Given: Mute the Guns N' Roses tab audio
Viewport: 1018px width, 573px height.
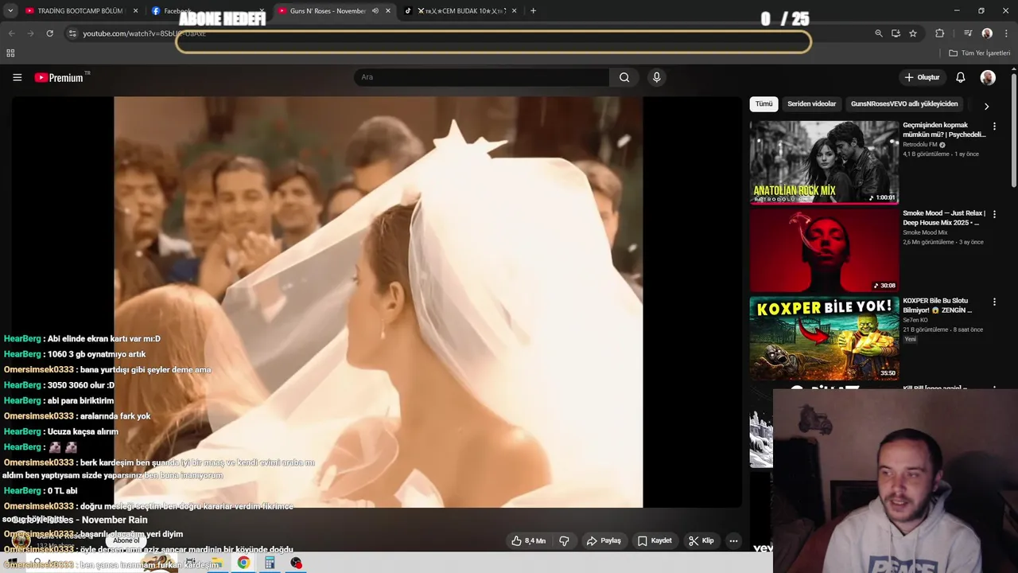Looking at the screenshot, I should pos(375,11).
